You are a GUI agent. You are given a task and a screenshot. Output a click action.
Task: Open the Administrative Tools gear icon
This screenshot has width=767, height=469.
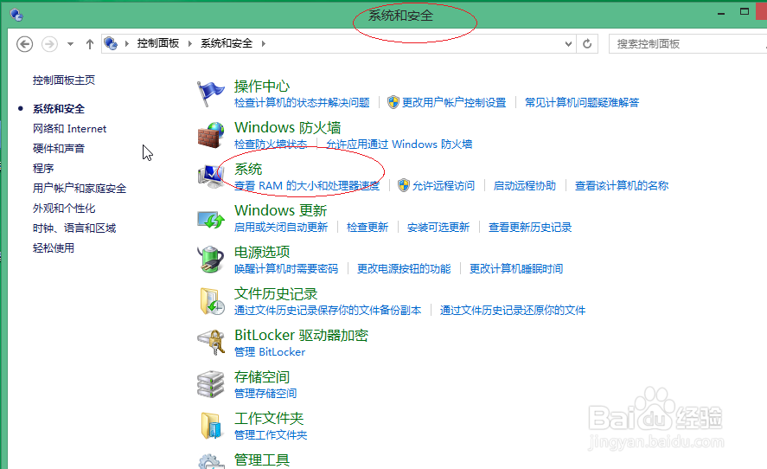pyautogui.click(x=211, y=462)
